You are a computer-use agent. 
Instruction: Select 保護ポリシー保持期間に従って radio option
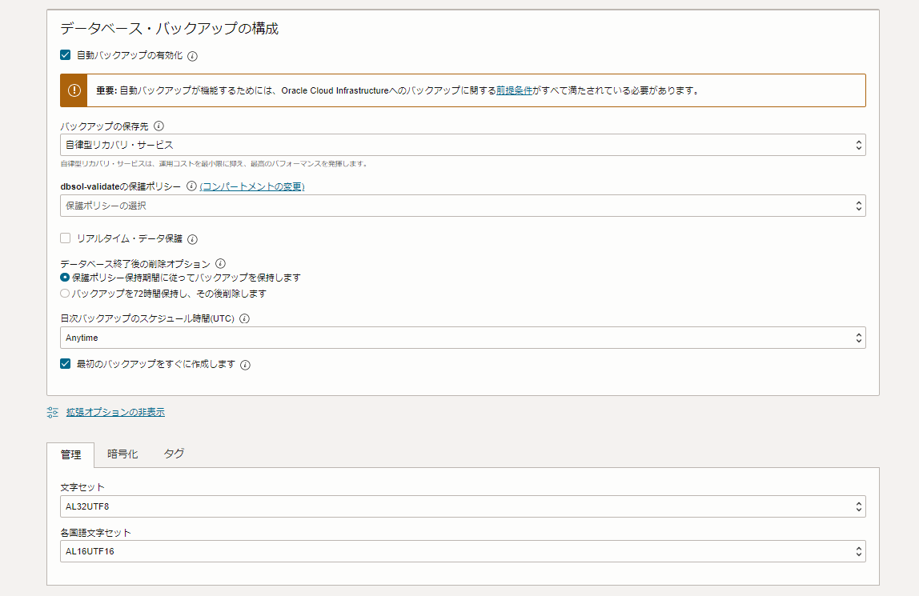(65, 278)
